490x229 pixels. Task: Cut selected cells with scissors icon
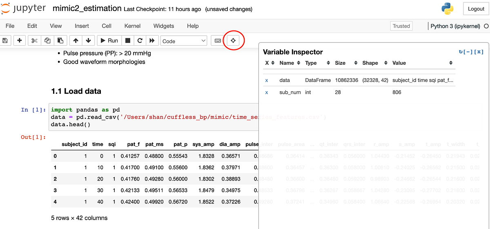[34, 41]
